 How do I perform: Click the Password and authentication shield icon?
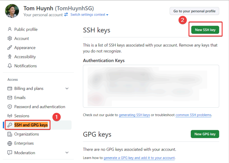10,107
